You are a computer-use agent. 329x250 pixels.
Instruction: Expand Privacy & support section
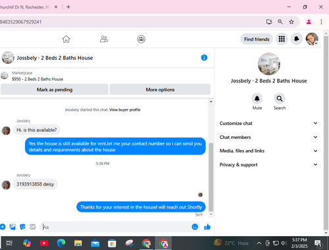(x=268, y=164)
